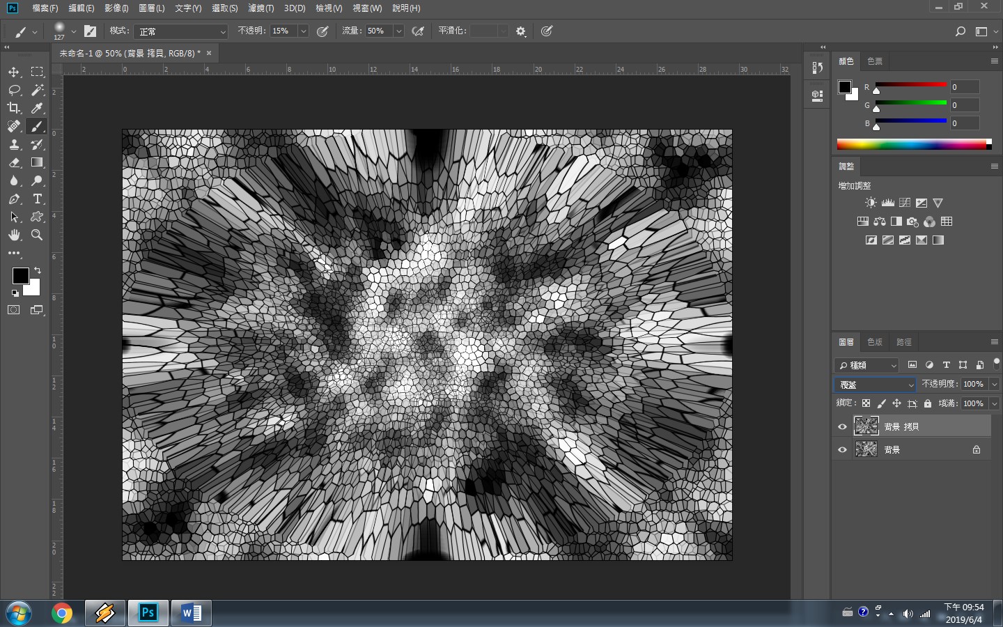Switch to the 色版 tab
Viewport: 1003px width, 627px height.
coord(875,342)
